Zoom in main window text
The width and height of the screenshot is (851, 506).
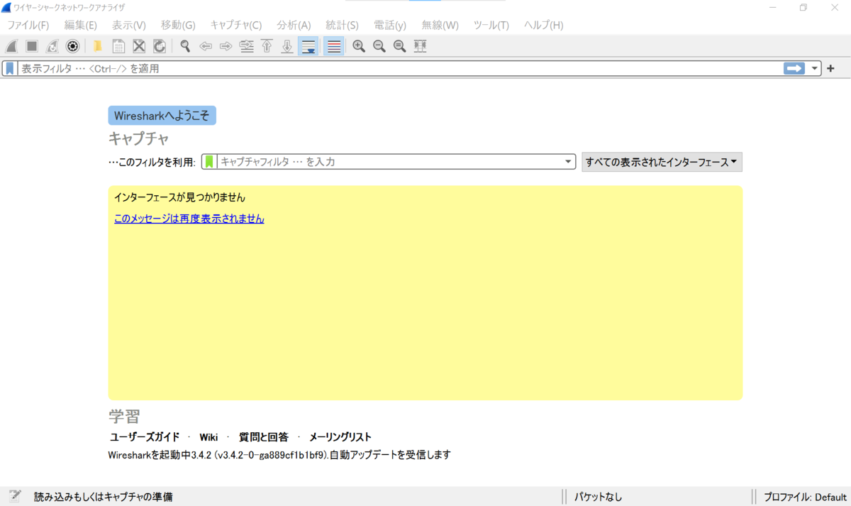359,46
